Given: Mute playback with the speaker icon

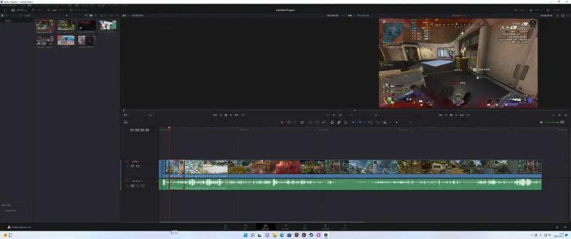Looking at the screenshot, I should tap(541, 122).
